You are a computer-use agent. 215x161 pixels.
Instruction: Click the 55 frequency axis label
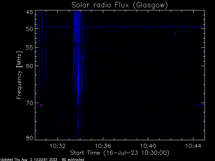[x=30, y=48]
